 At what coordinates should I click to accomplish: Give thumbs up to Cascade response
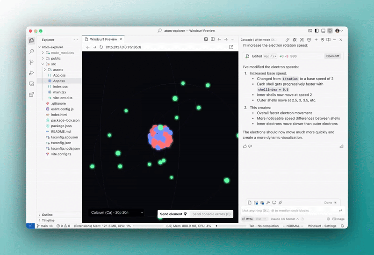click(245, 146)
